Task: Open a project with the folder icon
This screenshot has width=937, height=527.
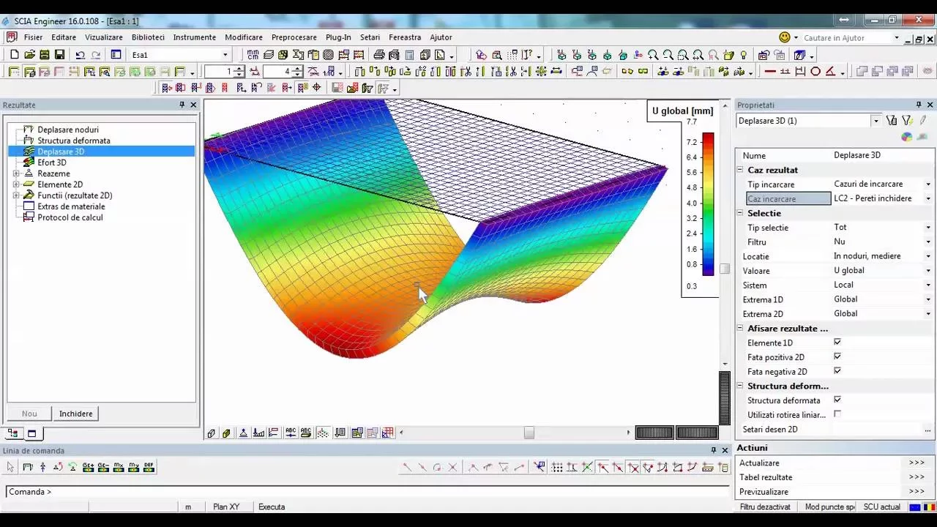Action: click(29, 55)
